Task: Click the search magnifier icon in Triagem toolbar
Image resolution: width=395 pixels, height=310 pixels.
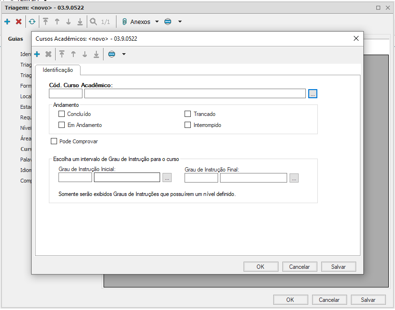Action: tap(93, 22)
